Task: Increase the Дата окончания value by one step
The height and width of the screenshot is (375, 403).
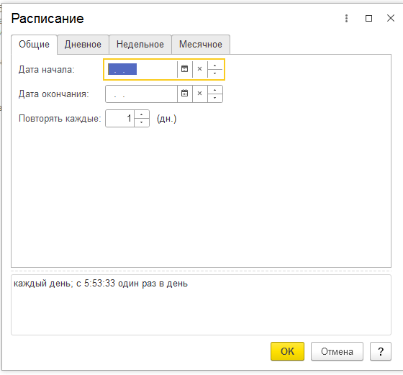Action: (215, 90)
